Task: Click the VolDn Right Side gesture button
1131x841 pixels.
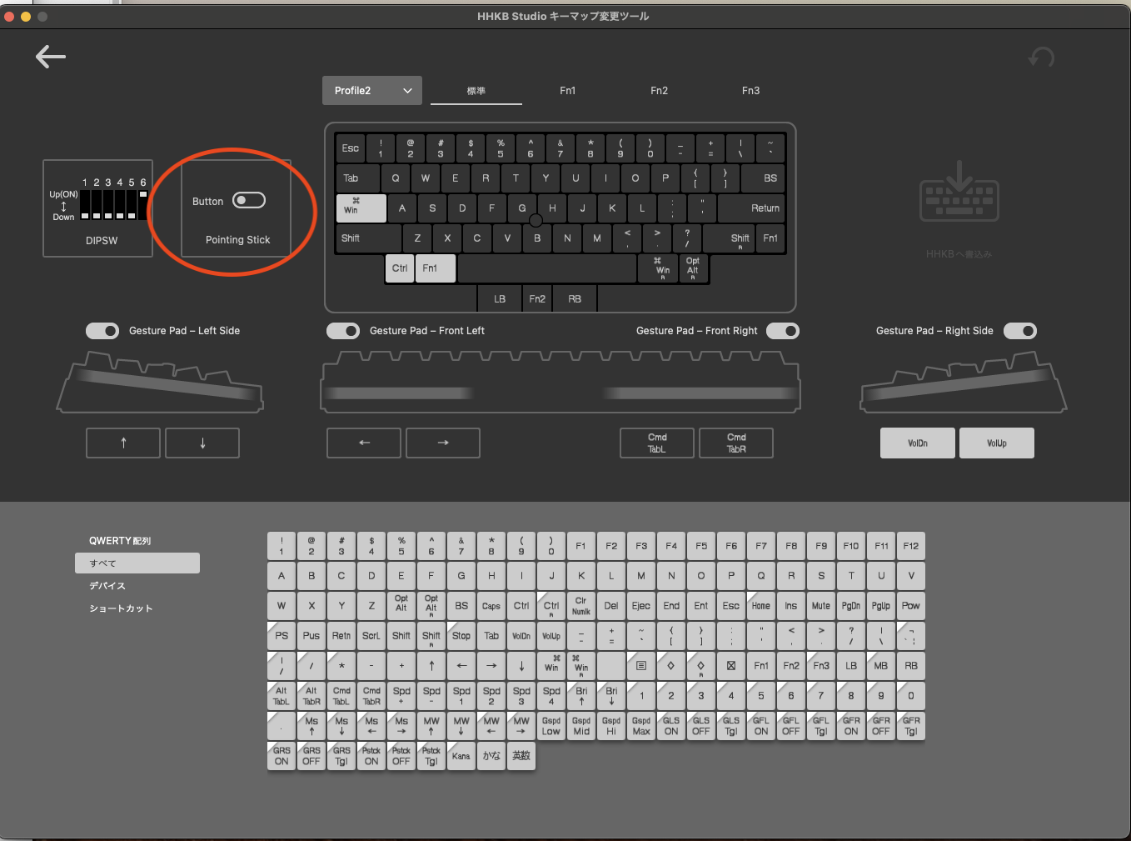Action: (x=918, y=443)
